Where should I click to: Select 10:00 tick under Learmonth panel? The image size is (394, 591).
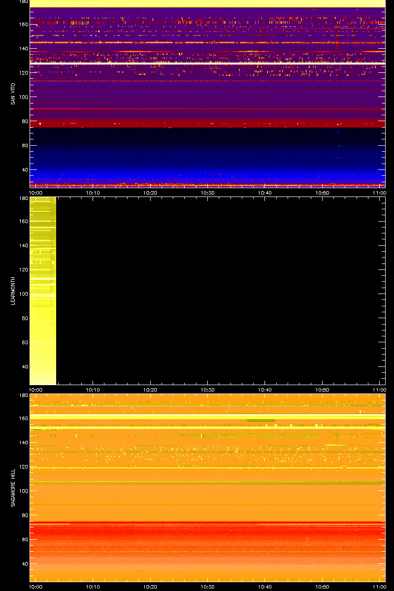(36, 390)
